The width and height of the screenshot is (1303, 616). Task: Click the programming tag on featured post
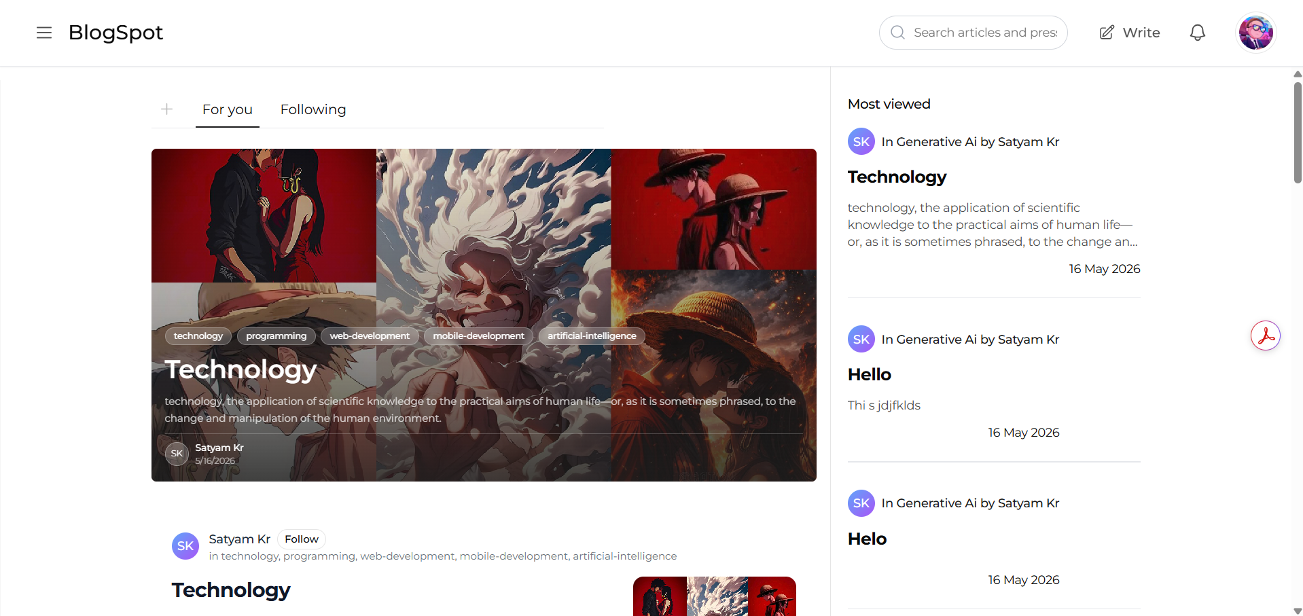tap(276, 336)
